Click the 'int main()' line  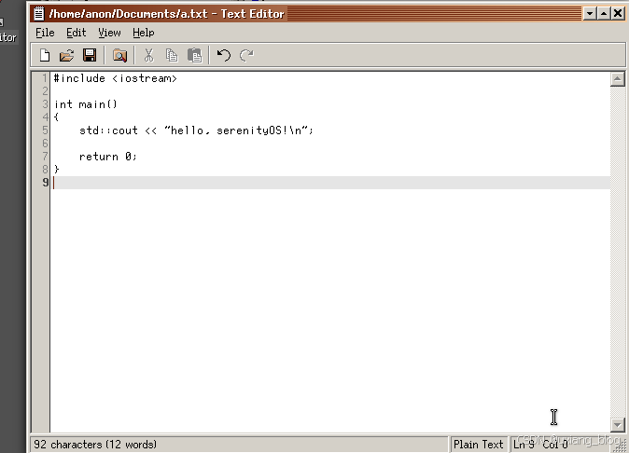click(86, 104)
